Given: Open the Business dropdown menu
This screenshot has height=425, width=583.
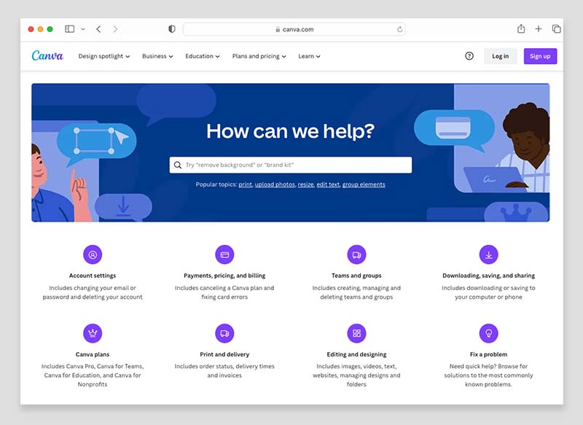Looking at the screenshot, I should click(x=157, y=56).
